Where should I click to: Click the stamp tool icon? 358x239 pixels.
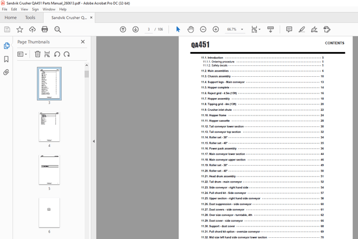click(327, 29)
